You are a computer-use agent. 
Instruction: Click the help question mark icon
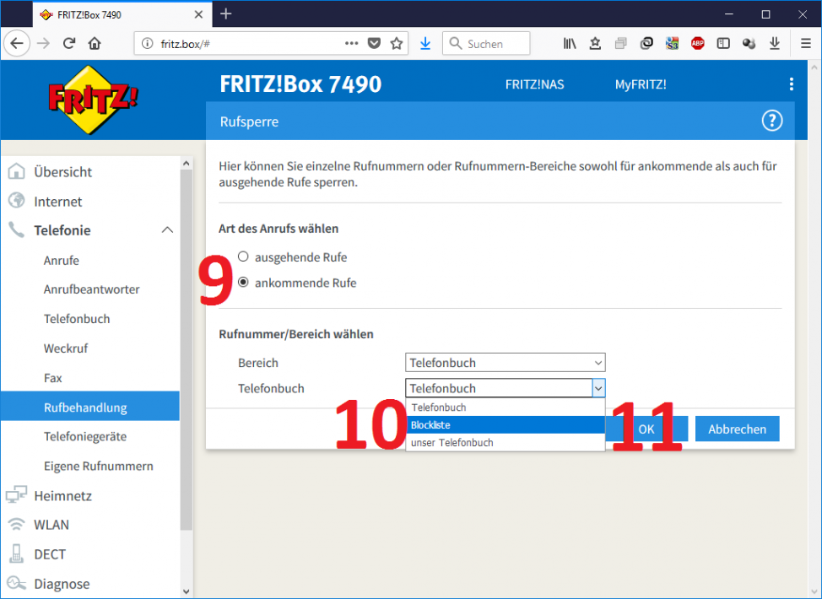pos(771,121)
